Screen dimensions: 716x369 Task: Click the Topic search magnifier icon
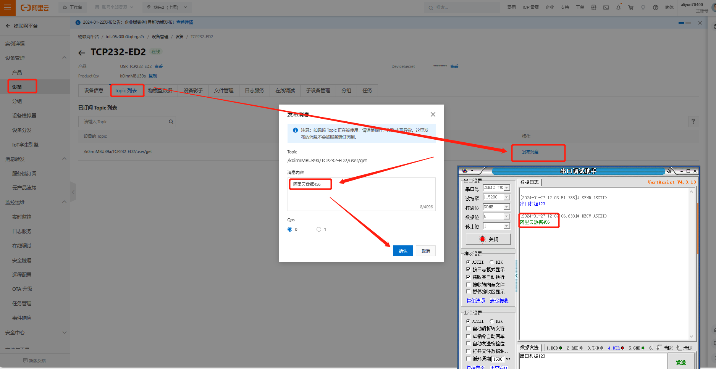click(x=171, y=122)
